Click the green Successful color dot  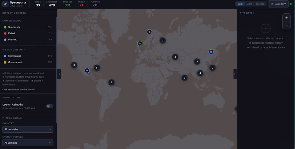click(5, 27)
